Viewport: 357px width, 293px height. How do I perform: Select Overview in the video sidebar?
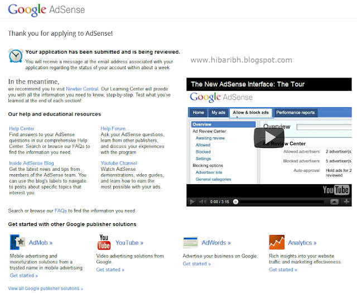[x=223, y=124]
